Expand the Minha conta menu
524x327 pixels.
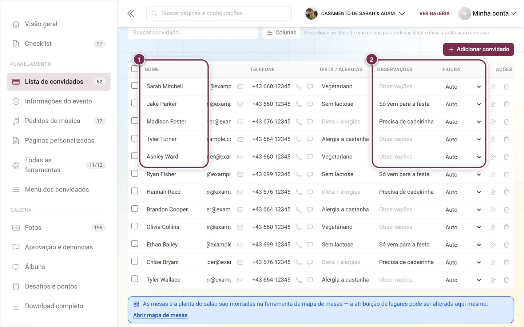tap(487, 13)
